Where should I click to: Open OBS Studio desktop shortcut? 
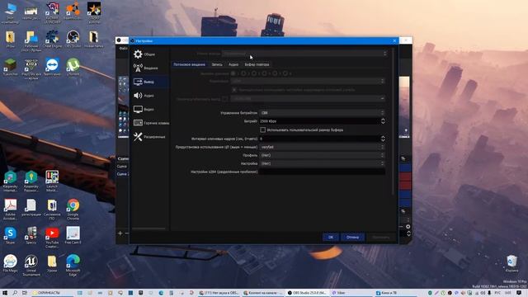point(73,39)
